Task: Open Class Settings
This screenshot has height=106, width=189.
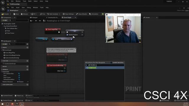Action: [x=68, y=14]
